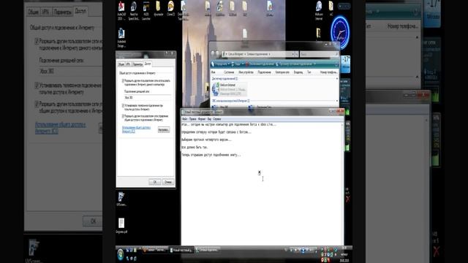Click the Настройка button

(x=164, y=130)
